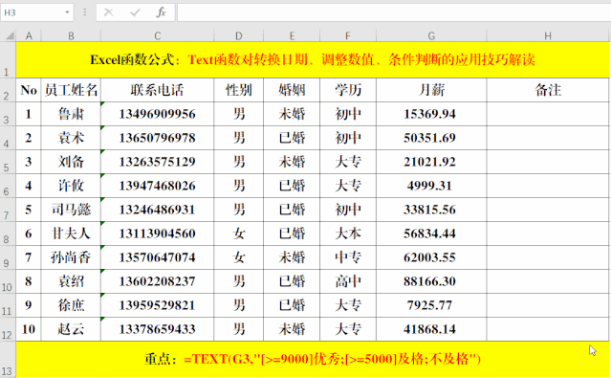The width and height of the screenshot is (611, 378).
Task: Select the 中专 education cell
Action: click(348, 257)
